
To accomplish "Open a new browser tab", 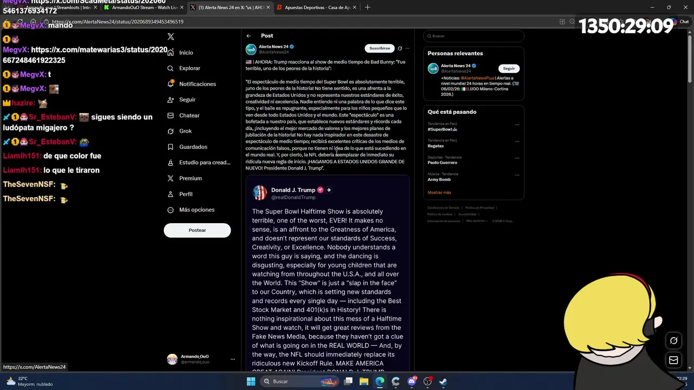I will [368, 8].
